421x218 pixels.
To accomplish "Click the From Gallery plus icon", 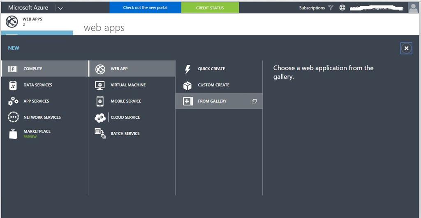I will tap(187, 101).
